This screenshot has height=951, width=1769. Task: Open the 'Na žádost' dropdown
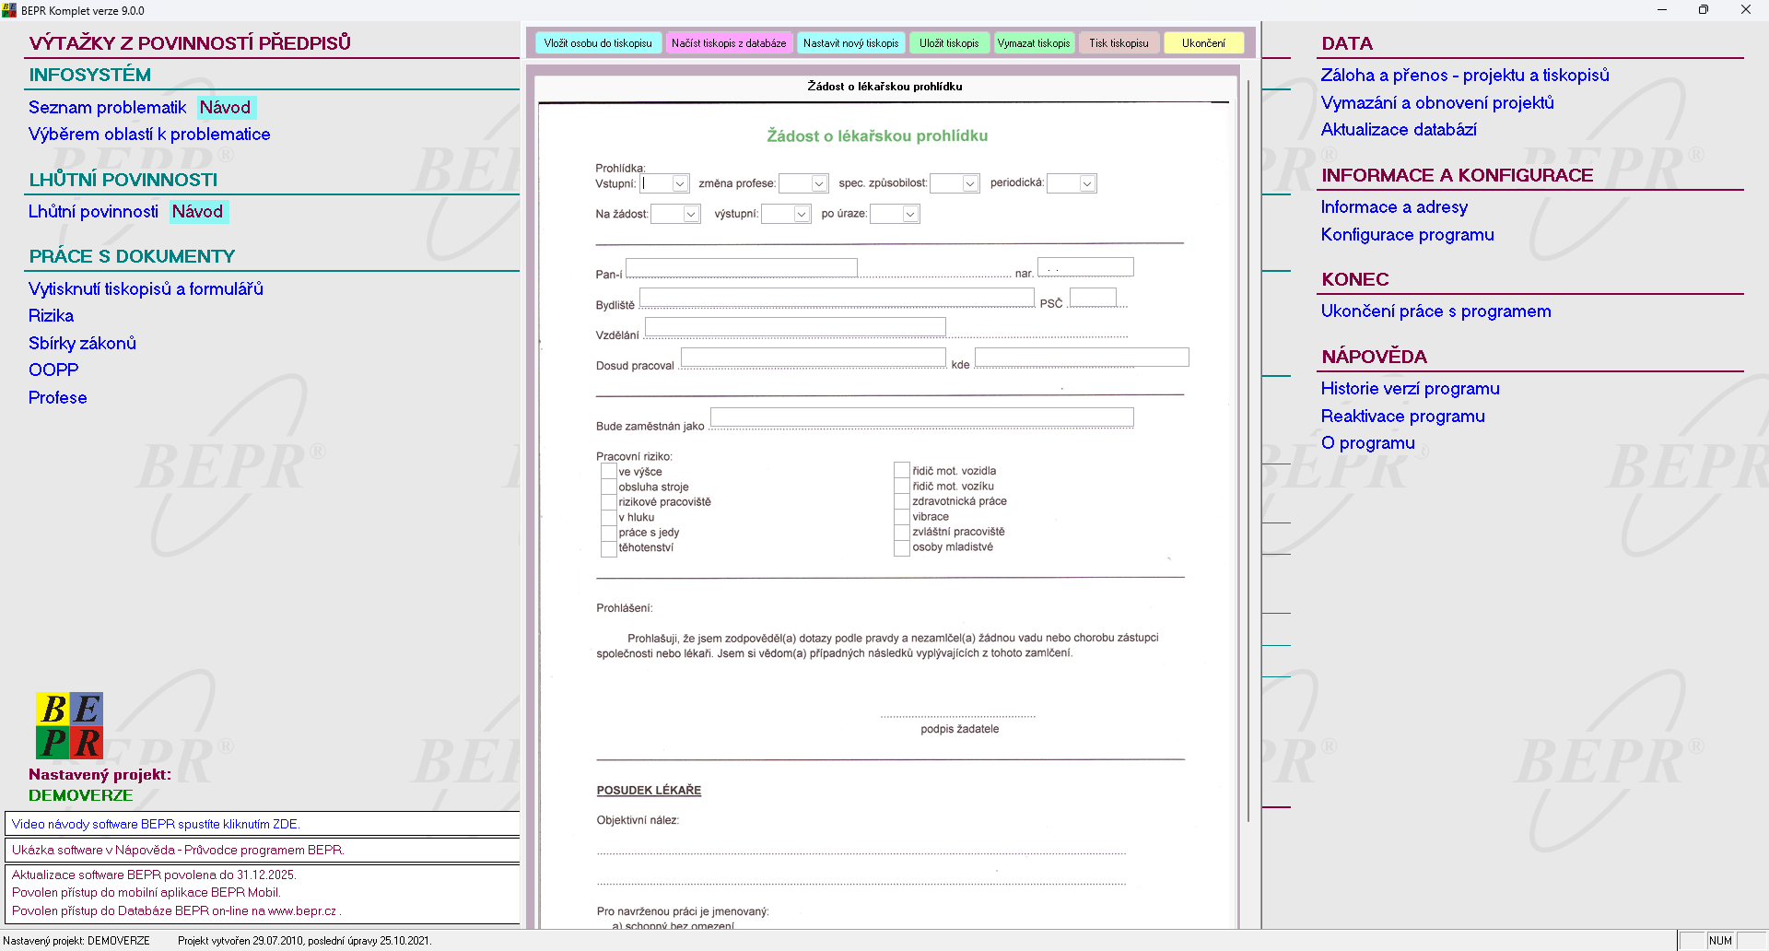tap(691, 214)
